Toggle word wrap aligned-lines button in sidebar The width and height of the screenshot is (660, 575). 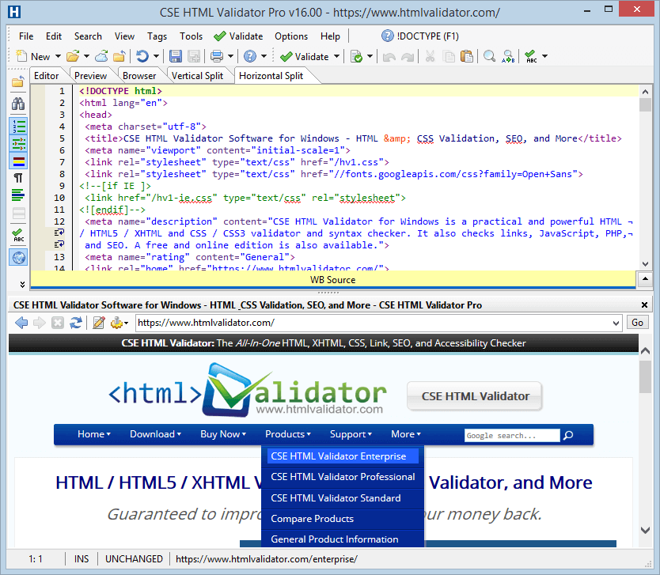(18, 195)
